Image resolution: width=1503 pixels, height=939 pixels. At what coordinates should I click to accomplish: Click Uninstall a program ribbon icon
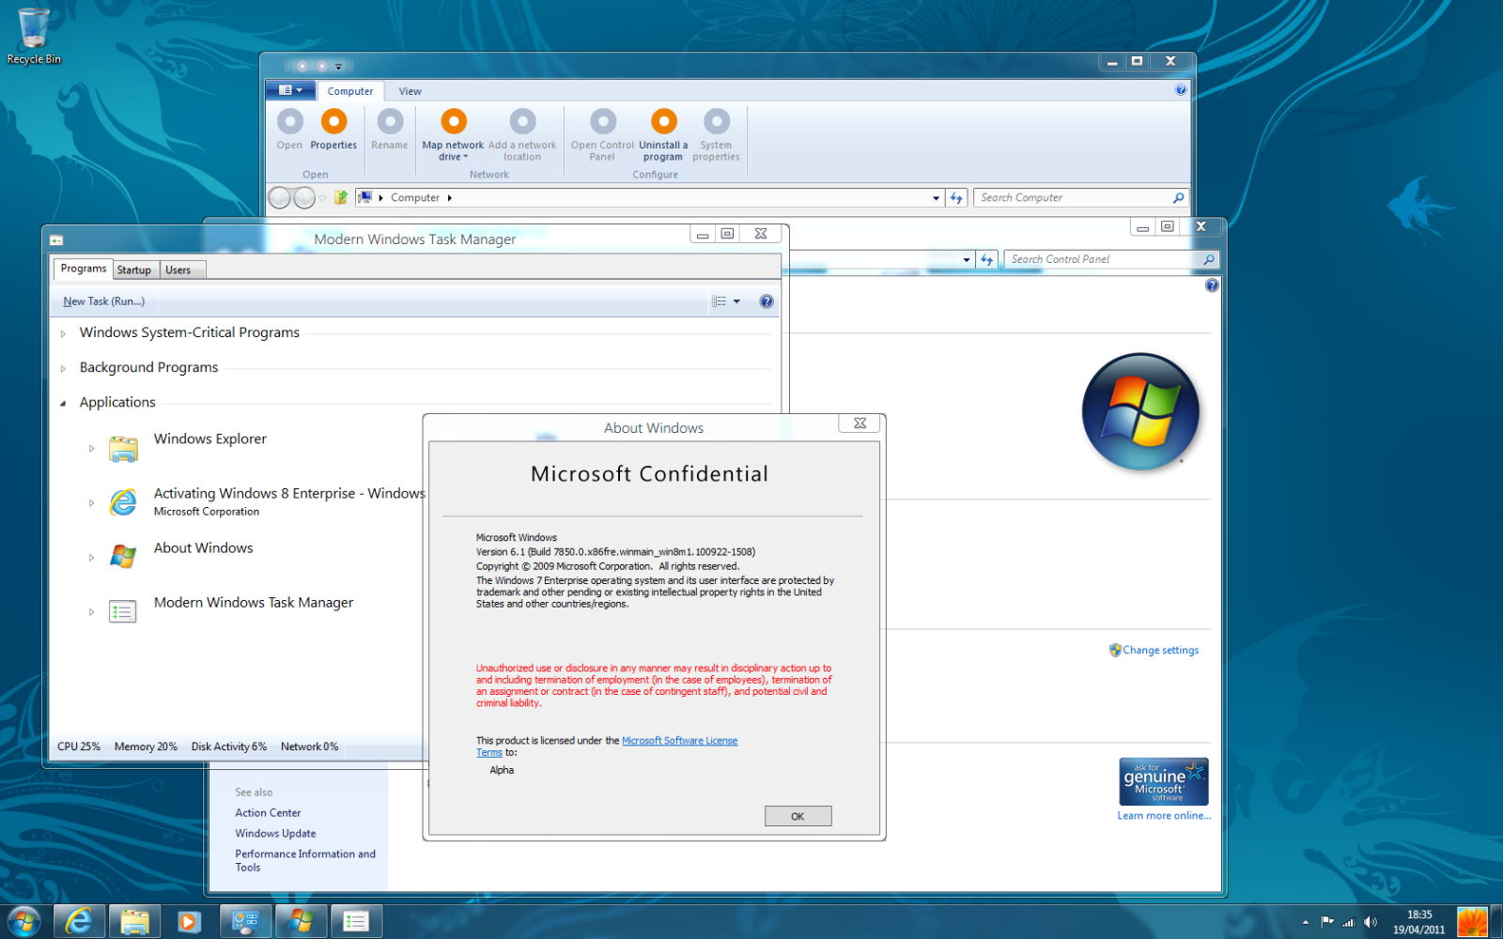pos(663,123)
